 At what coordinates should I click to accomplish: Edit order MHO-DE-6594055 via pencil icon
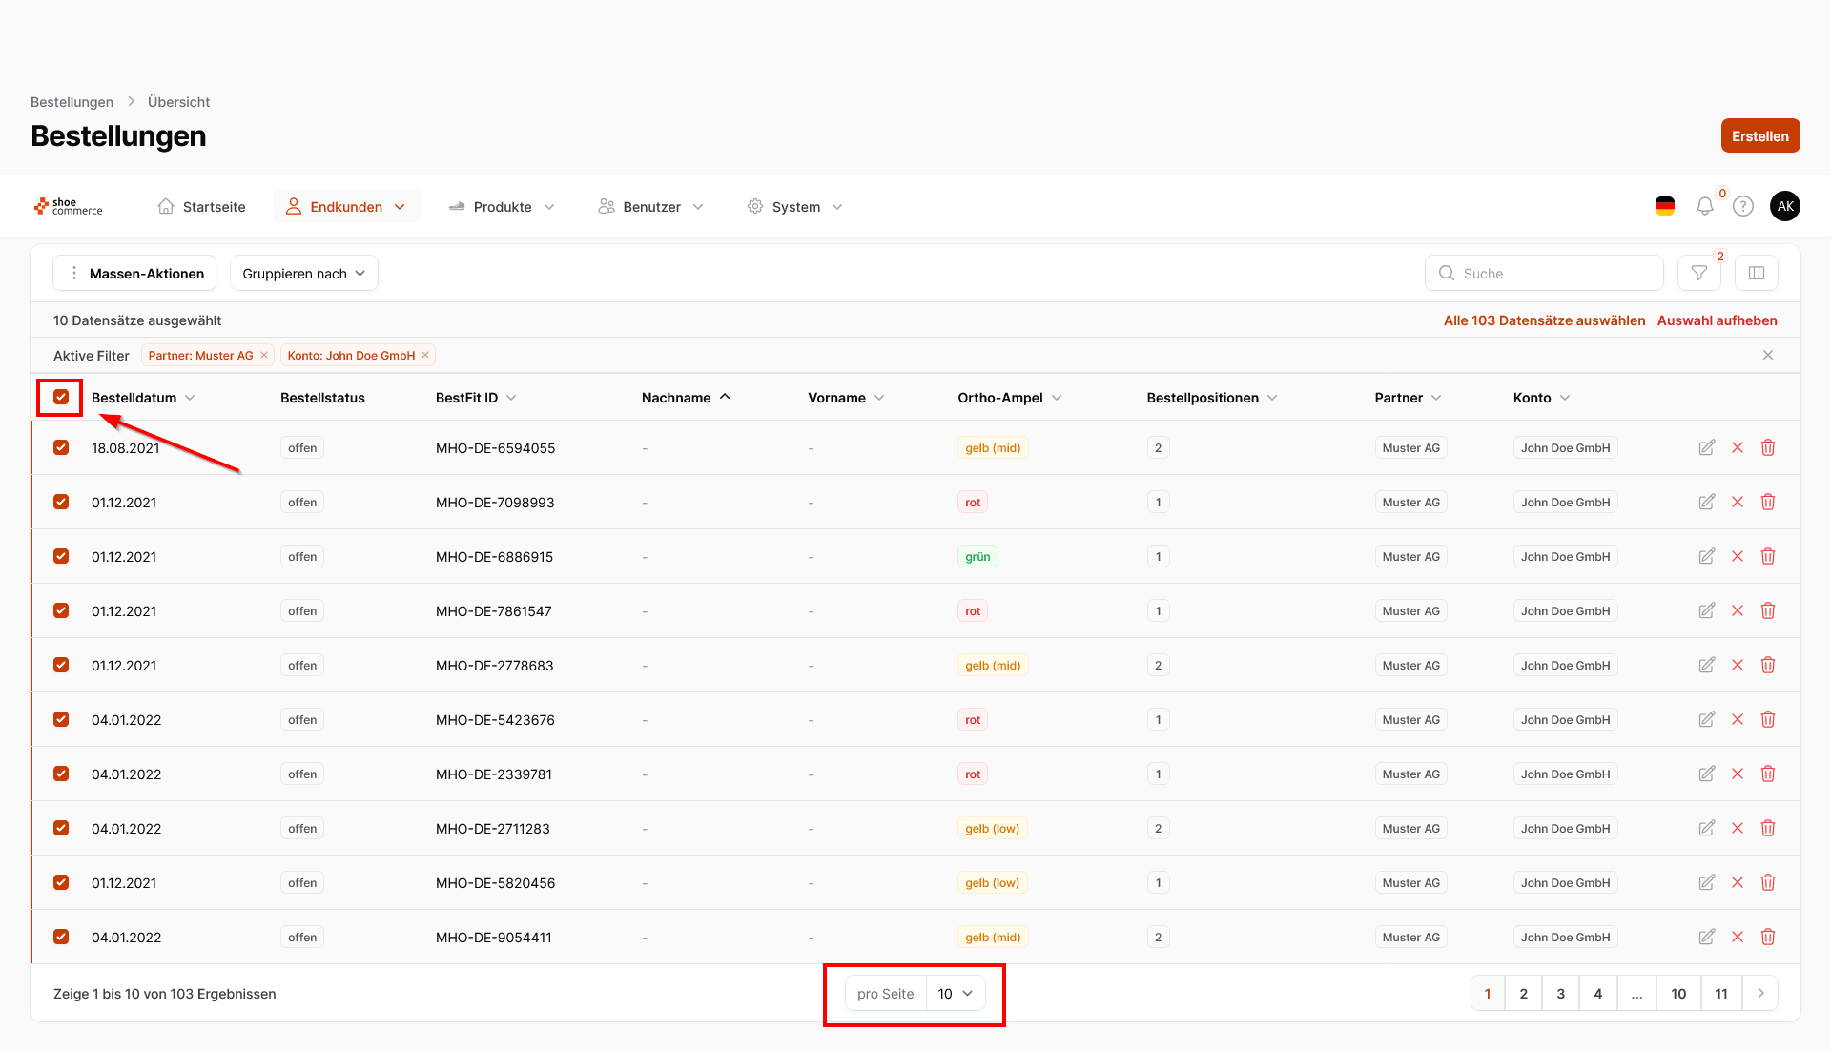pos(1706,447)
